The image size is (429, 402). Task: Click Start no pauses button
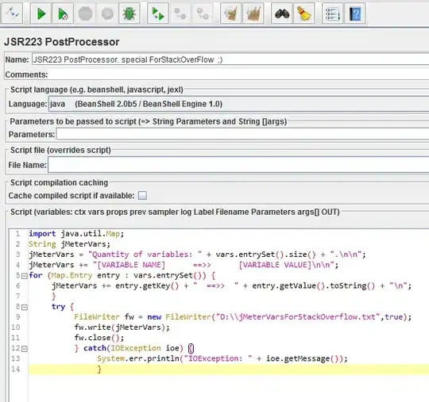63,13
